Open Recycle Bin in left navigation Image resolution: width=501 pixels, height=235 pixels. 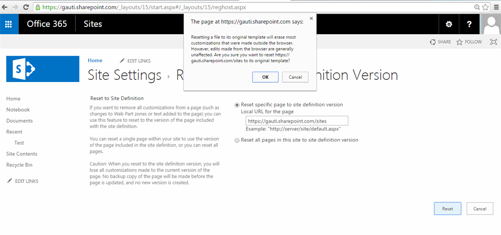coord(19,165)
